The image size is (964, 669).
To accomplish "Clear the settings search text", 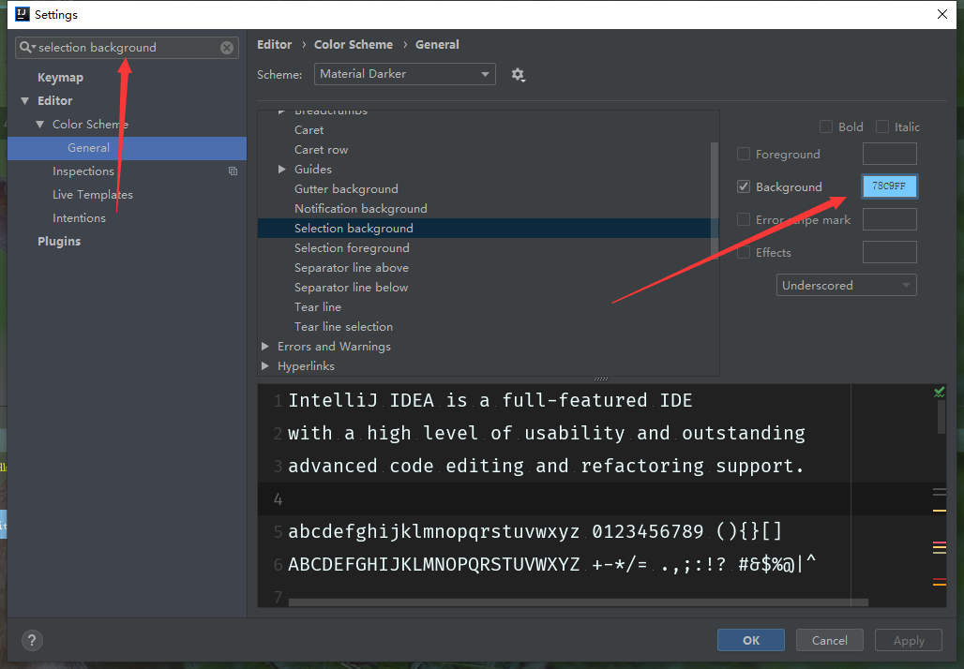I will pyautogui.click(x=227, y=48).
